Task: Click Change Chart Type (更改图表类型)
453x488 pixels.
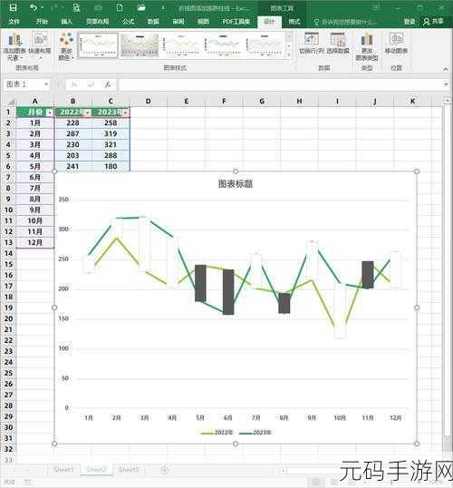Action: coord(367,46)
